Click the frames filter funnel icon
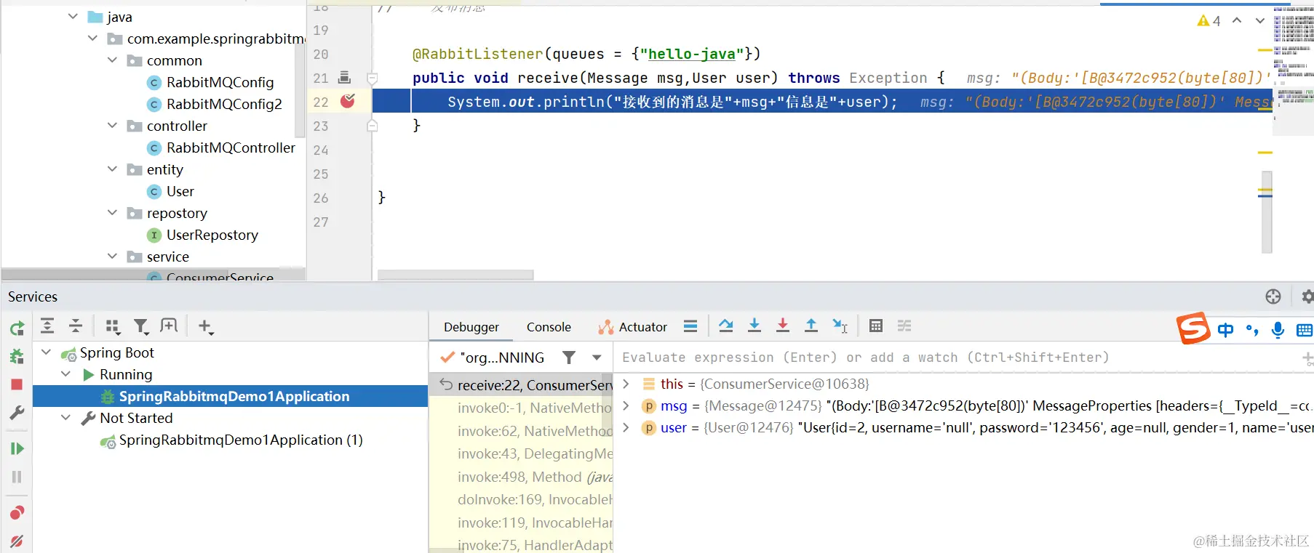 [569, 357]
